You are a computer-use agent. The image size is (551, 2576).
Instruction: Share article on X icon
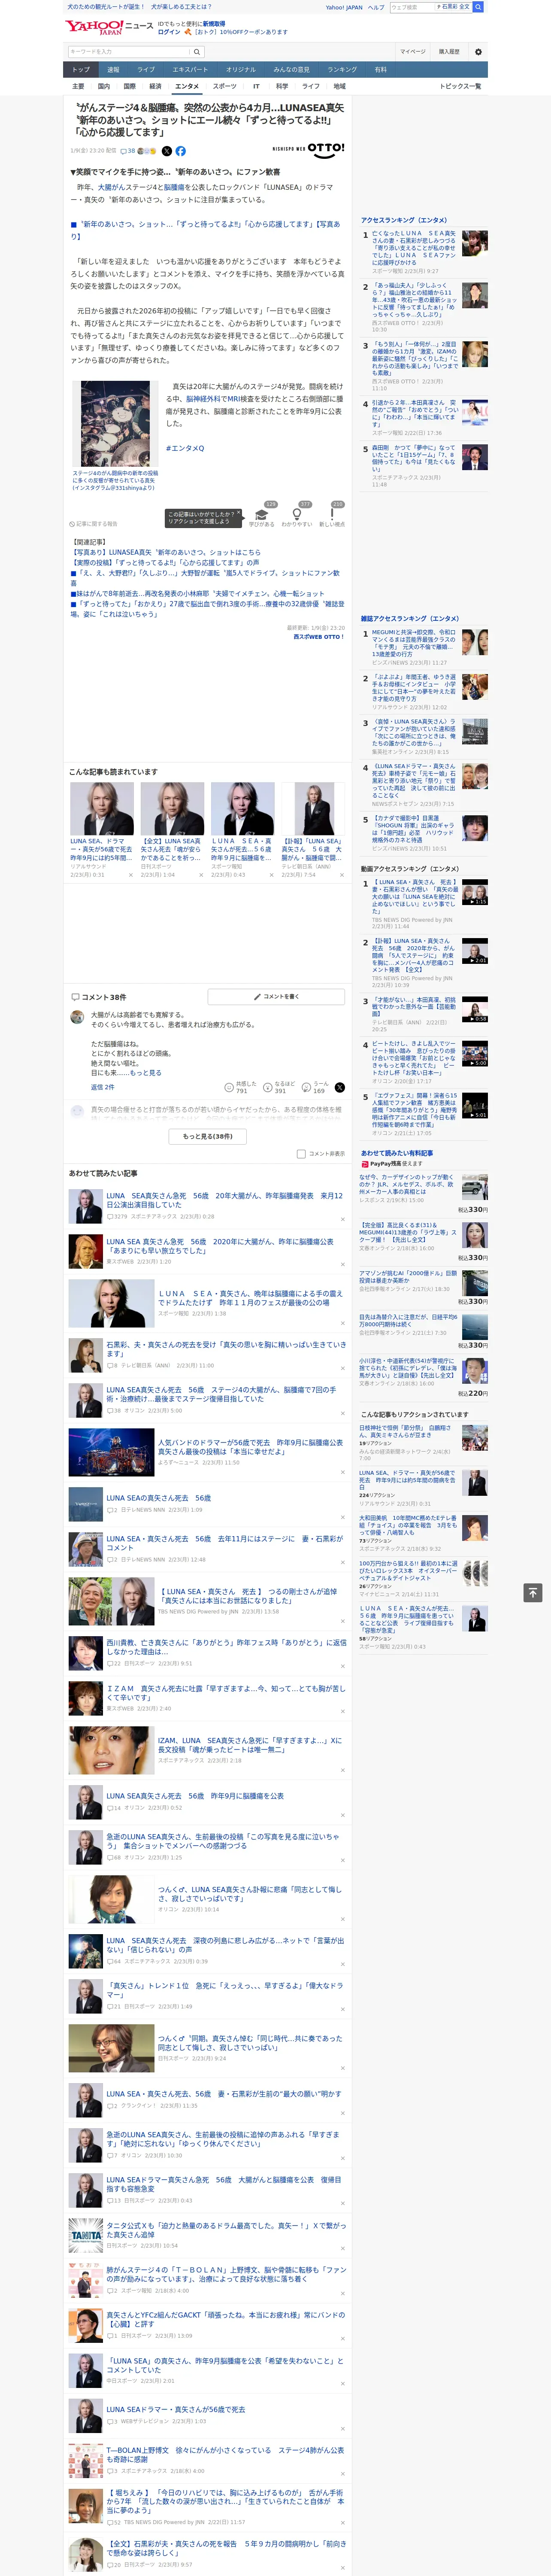click(x=166, y=151)
